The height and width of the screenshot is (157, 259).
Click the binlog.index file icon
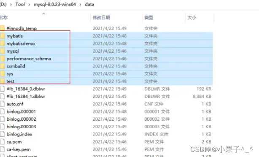(2, 134)
